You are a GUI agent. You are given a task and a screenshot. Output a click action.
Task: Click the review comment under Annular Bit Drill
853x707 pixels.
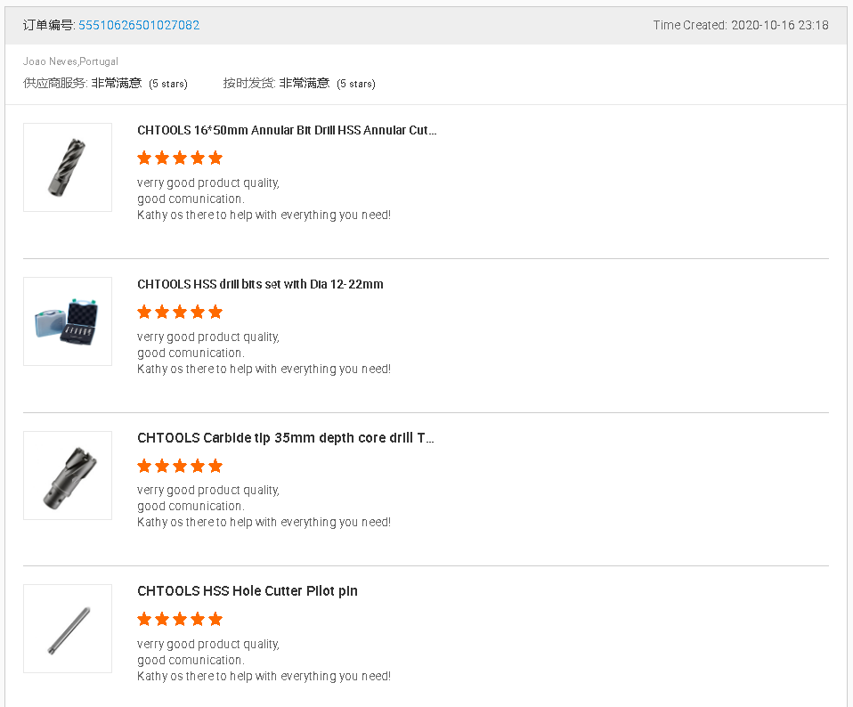point(264,199)
